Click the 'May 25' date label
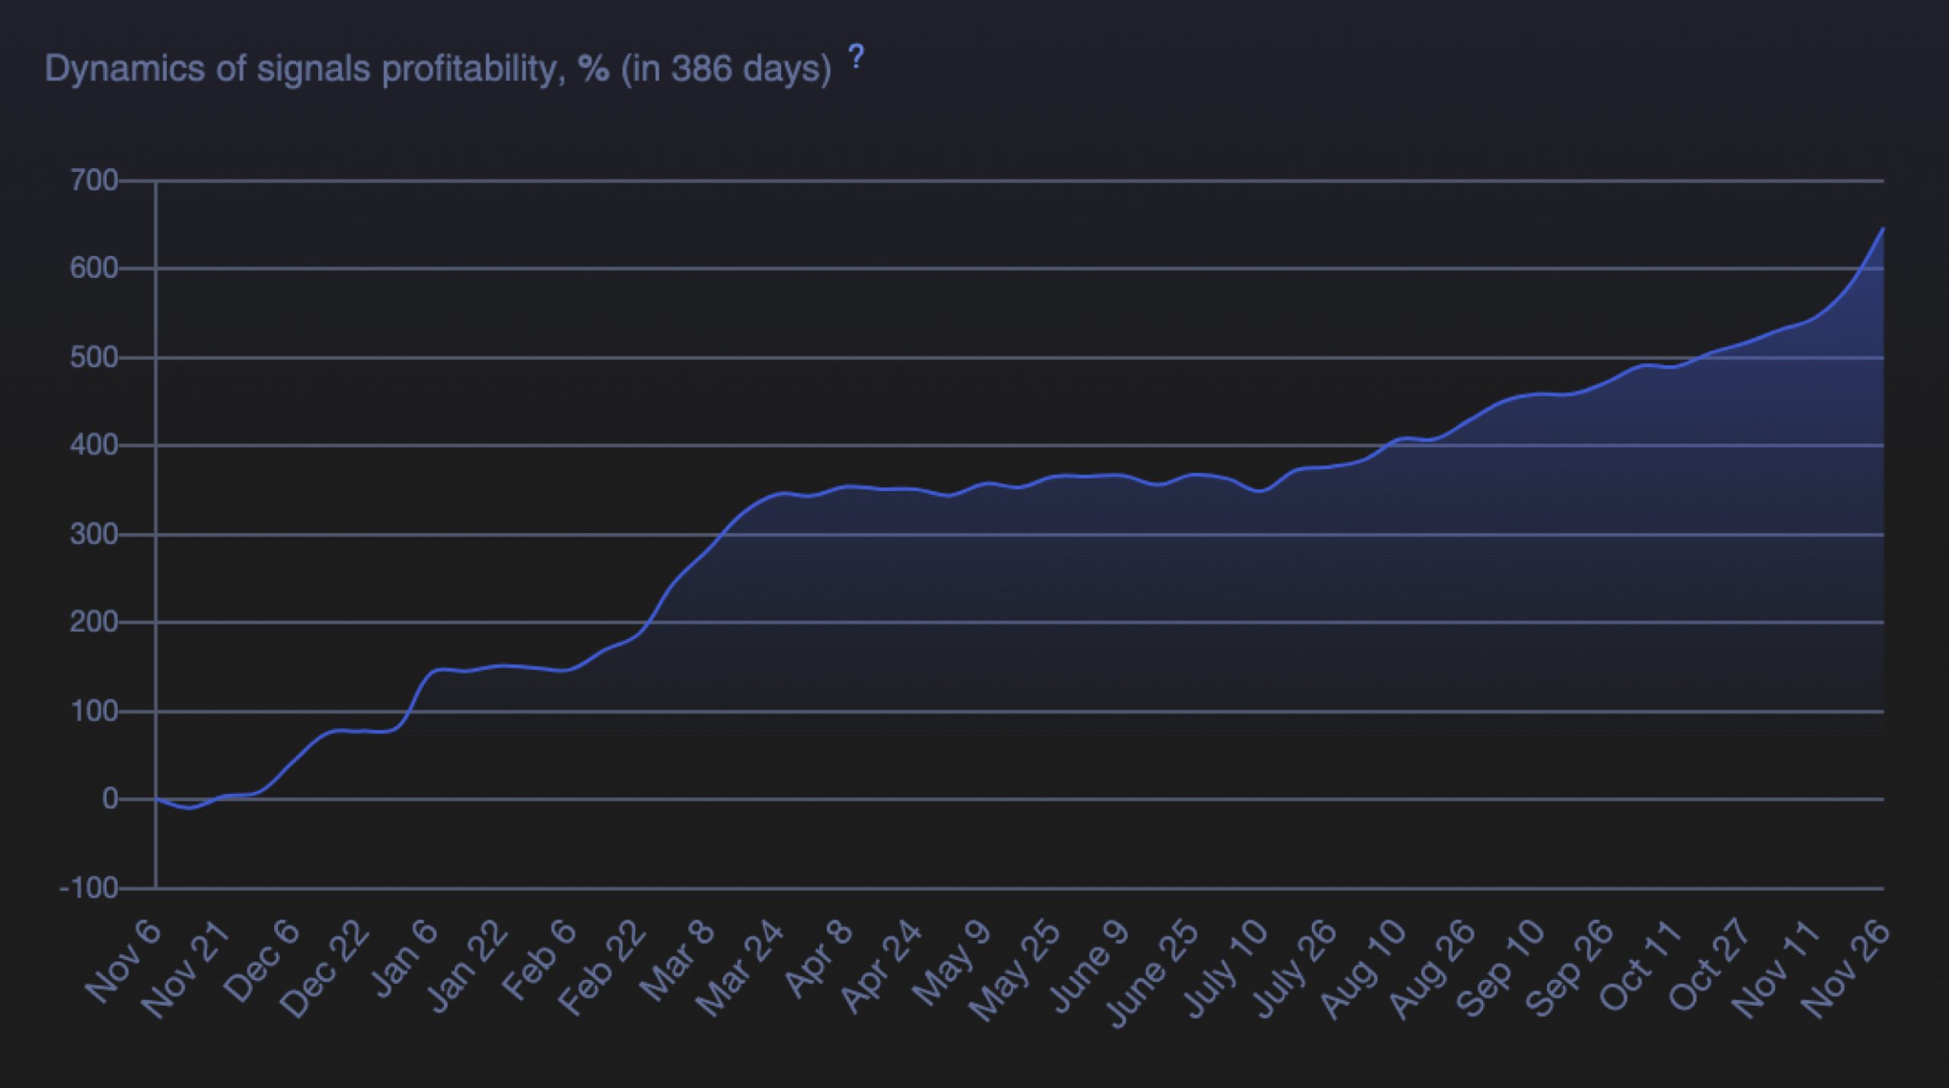Image resolution: width=1949 pixels, height=1088 pixels. 1013,972
